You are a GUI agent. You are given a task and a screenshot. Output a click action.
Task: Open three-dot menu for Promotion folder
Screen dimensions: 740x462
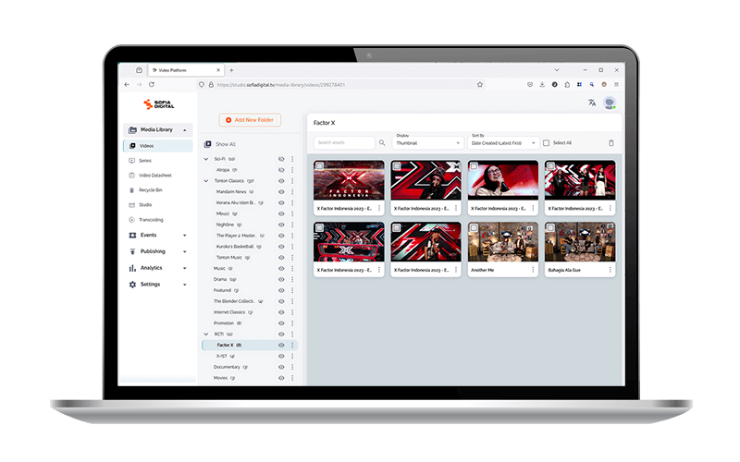(x=292, y=323)
